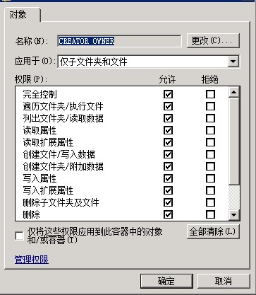Cancel the dialog with 取消

coord(224,281)
